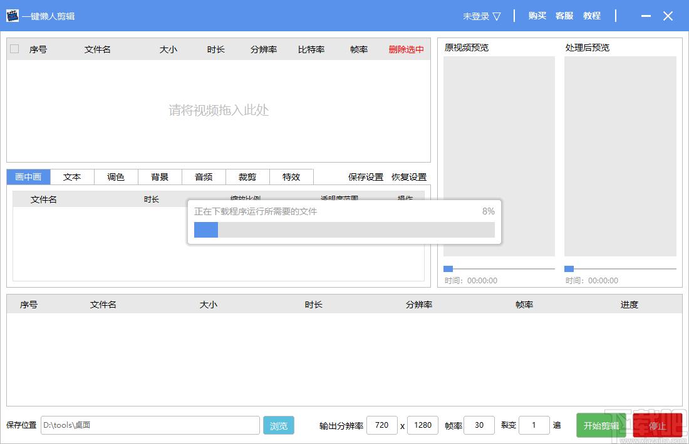Click the 比特率 column header
The image size is (689, 444).
pyautogui.click(x=311, y=49)
